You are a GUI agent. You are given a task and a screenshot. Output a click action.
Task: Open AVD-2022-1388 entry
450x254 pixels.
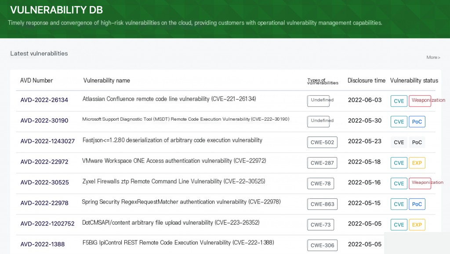[x=43, y=244]
